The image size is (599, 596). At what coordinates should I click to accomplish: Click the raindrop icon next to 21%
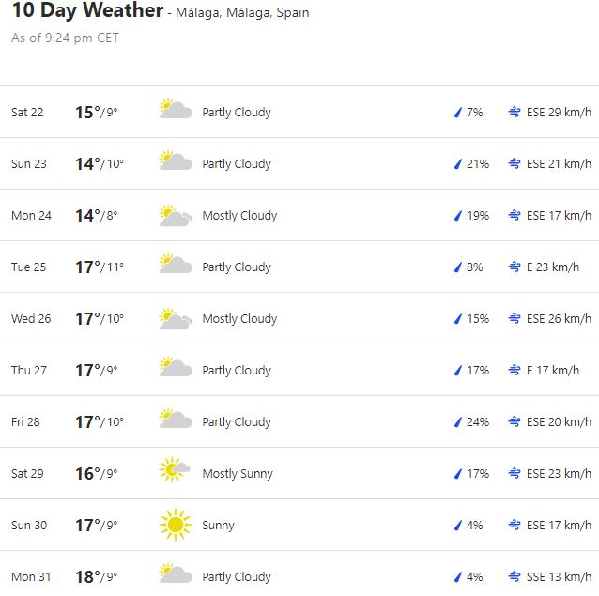coord(458,163)
